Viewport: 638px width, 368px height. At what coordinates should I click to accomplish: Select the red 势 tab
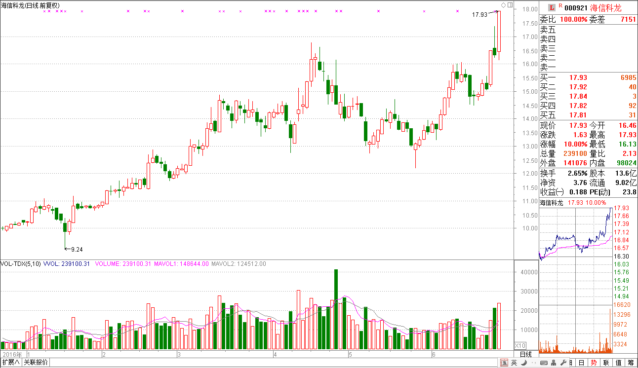594,363
